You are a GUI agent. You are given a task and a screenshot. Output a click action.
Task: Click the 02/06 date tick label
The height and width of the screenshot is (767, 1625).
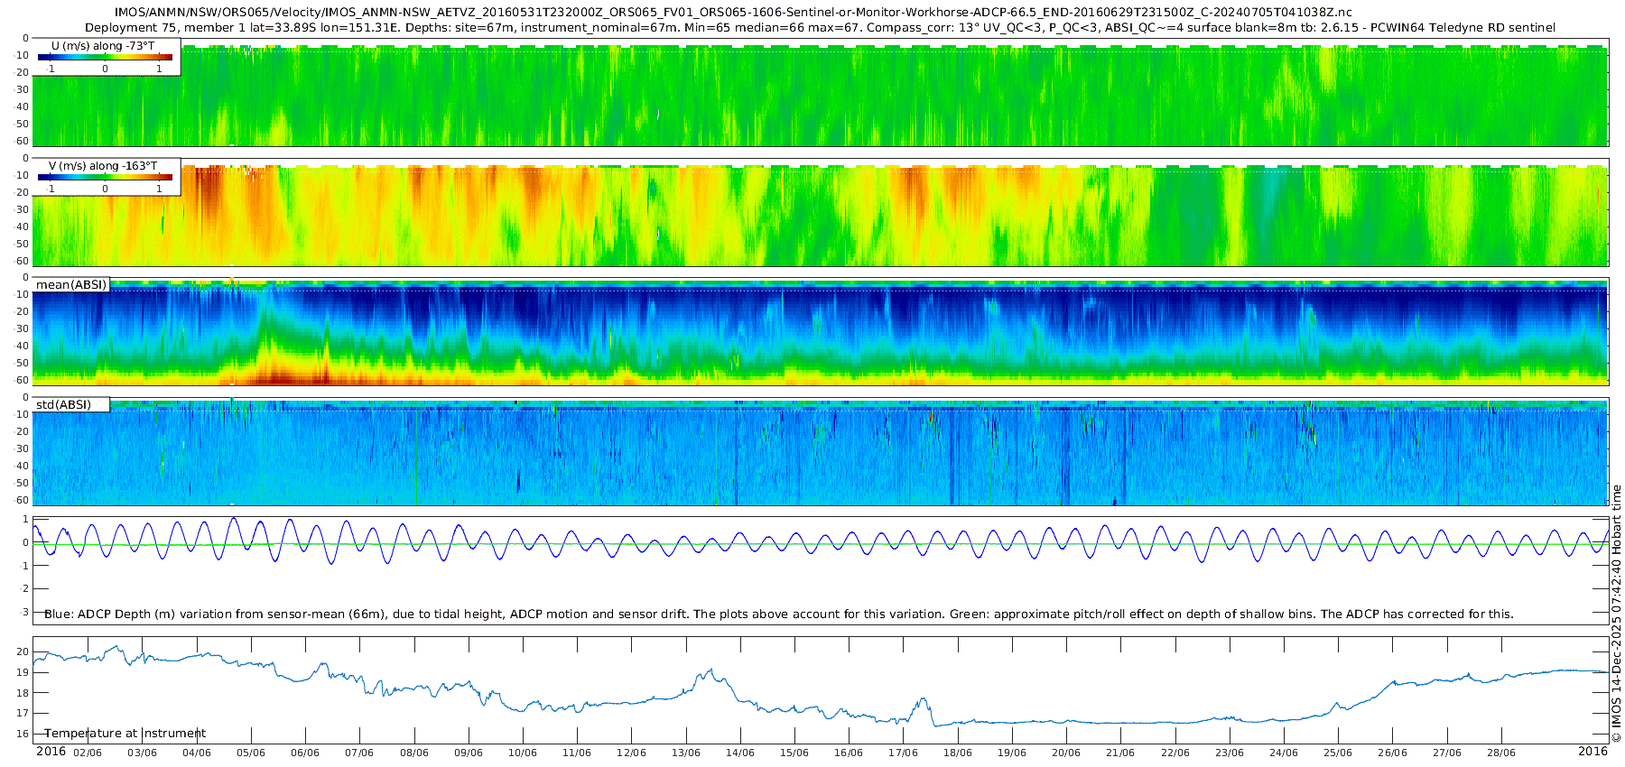[88, 753]
